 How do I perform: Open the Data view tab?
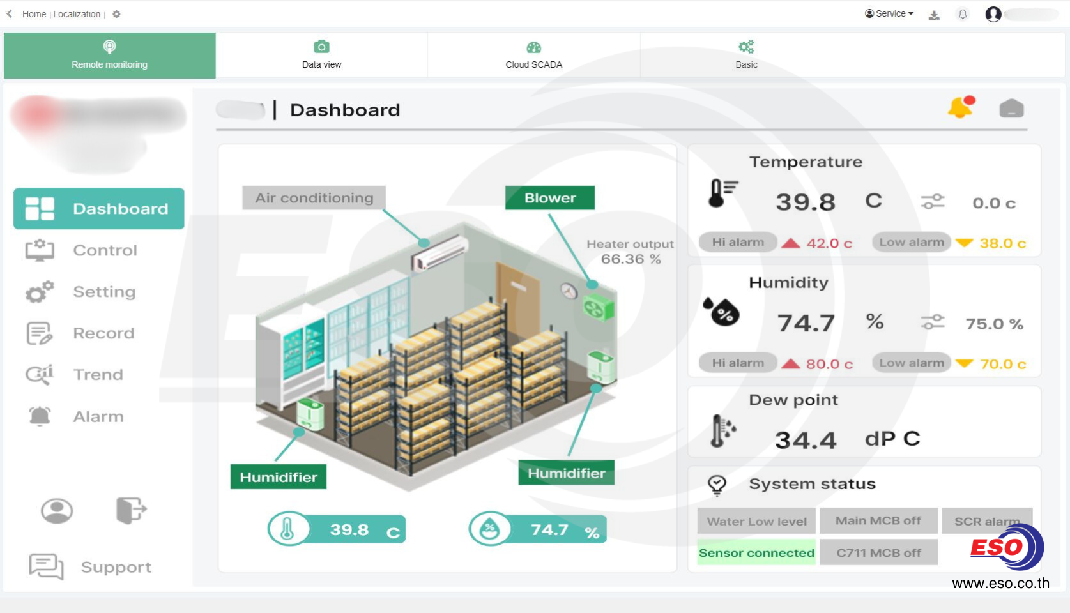pos(321,55)
